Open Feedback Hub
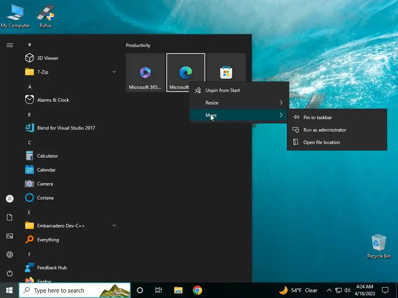Screen dimensions: 398x298 (71, 268)
